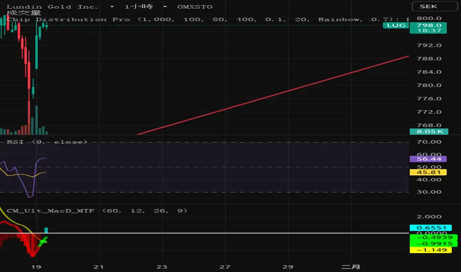Click date 19 on the time axis
The image size is (461, 272).
36,267
